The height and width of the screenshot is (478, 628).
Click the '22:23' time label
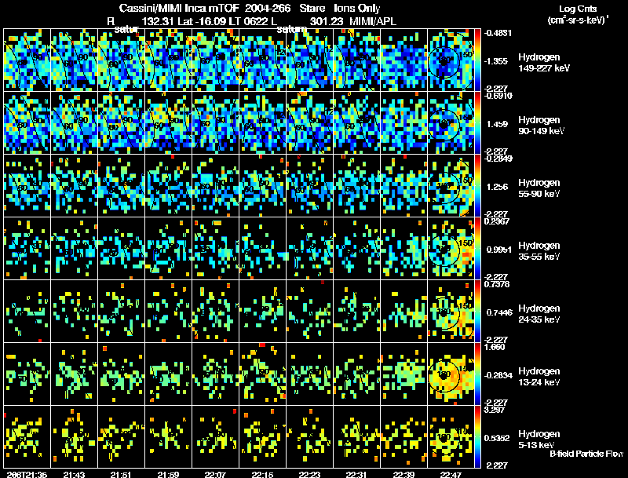pyautogui.click(x=309, y=474)
